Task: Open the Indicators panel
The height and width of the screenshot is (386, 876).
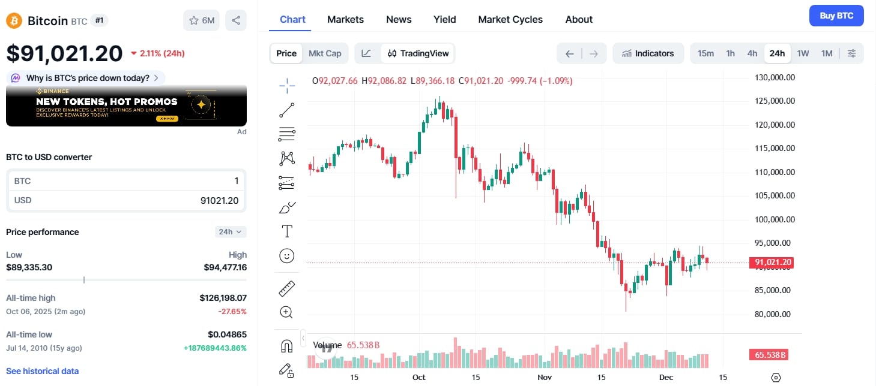Action: click(648, 53)
